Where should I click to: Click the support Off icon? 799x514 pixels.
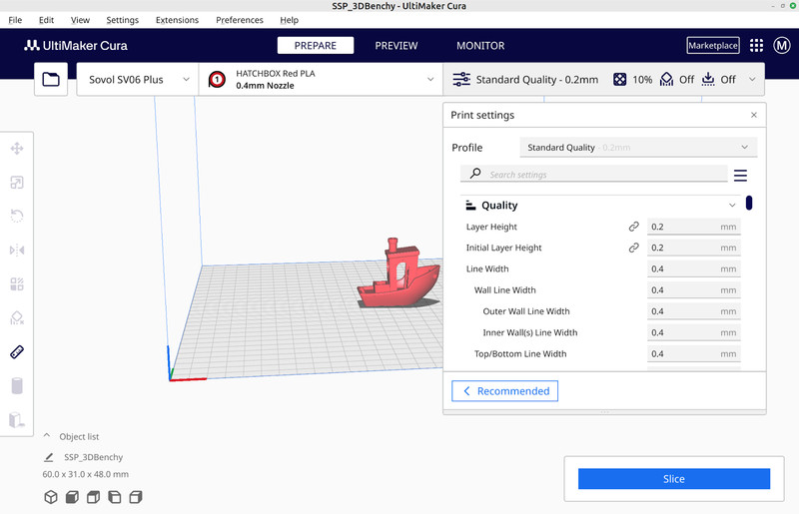tap(666, 80)
